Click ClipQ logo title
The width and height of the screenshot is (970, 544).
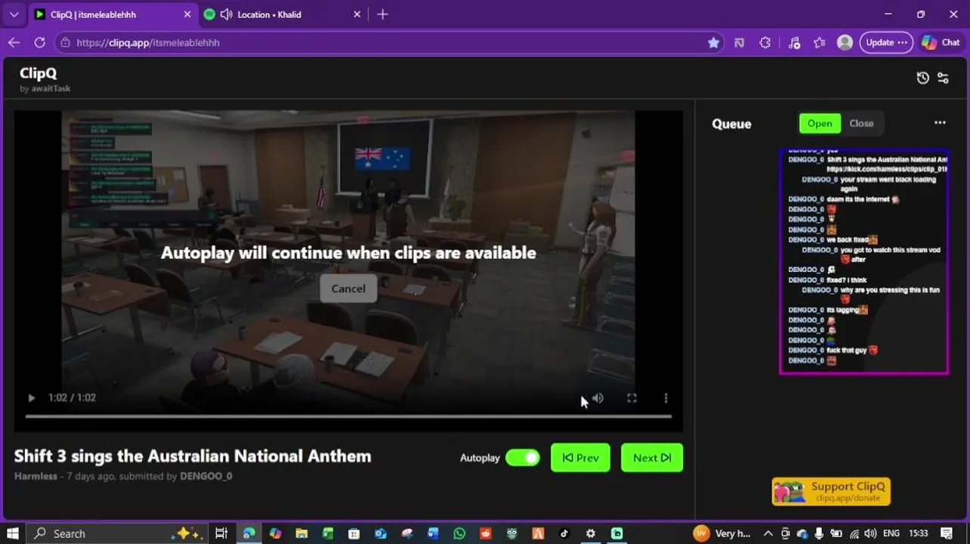pyautogui.click(x=38, y=73)
